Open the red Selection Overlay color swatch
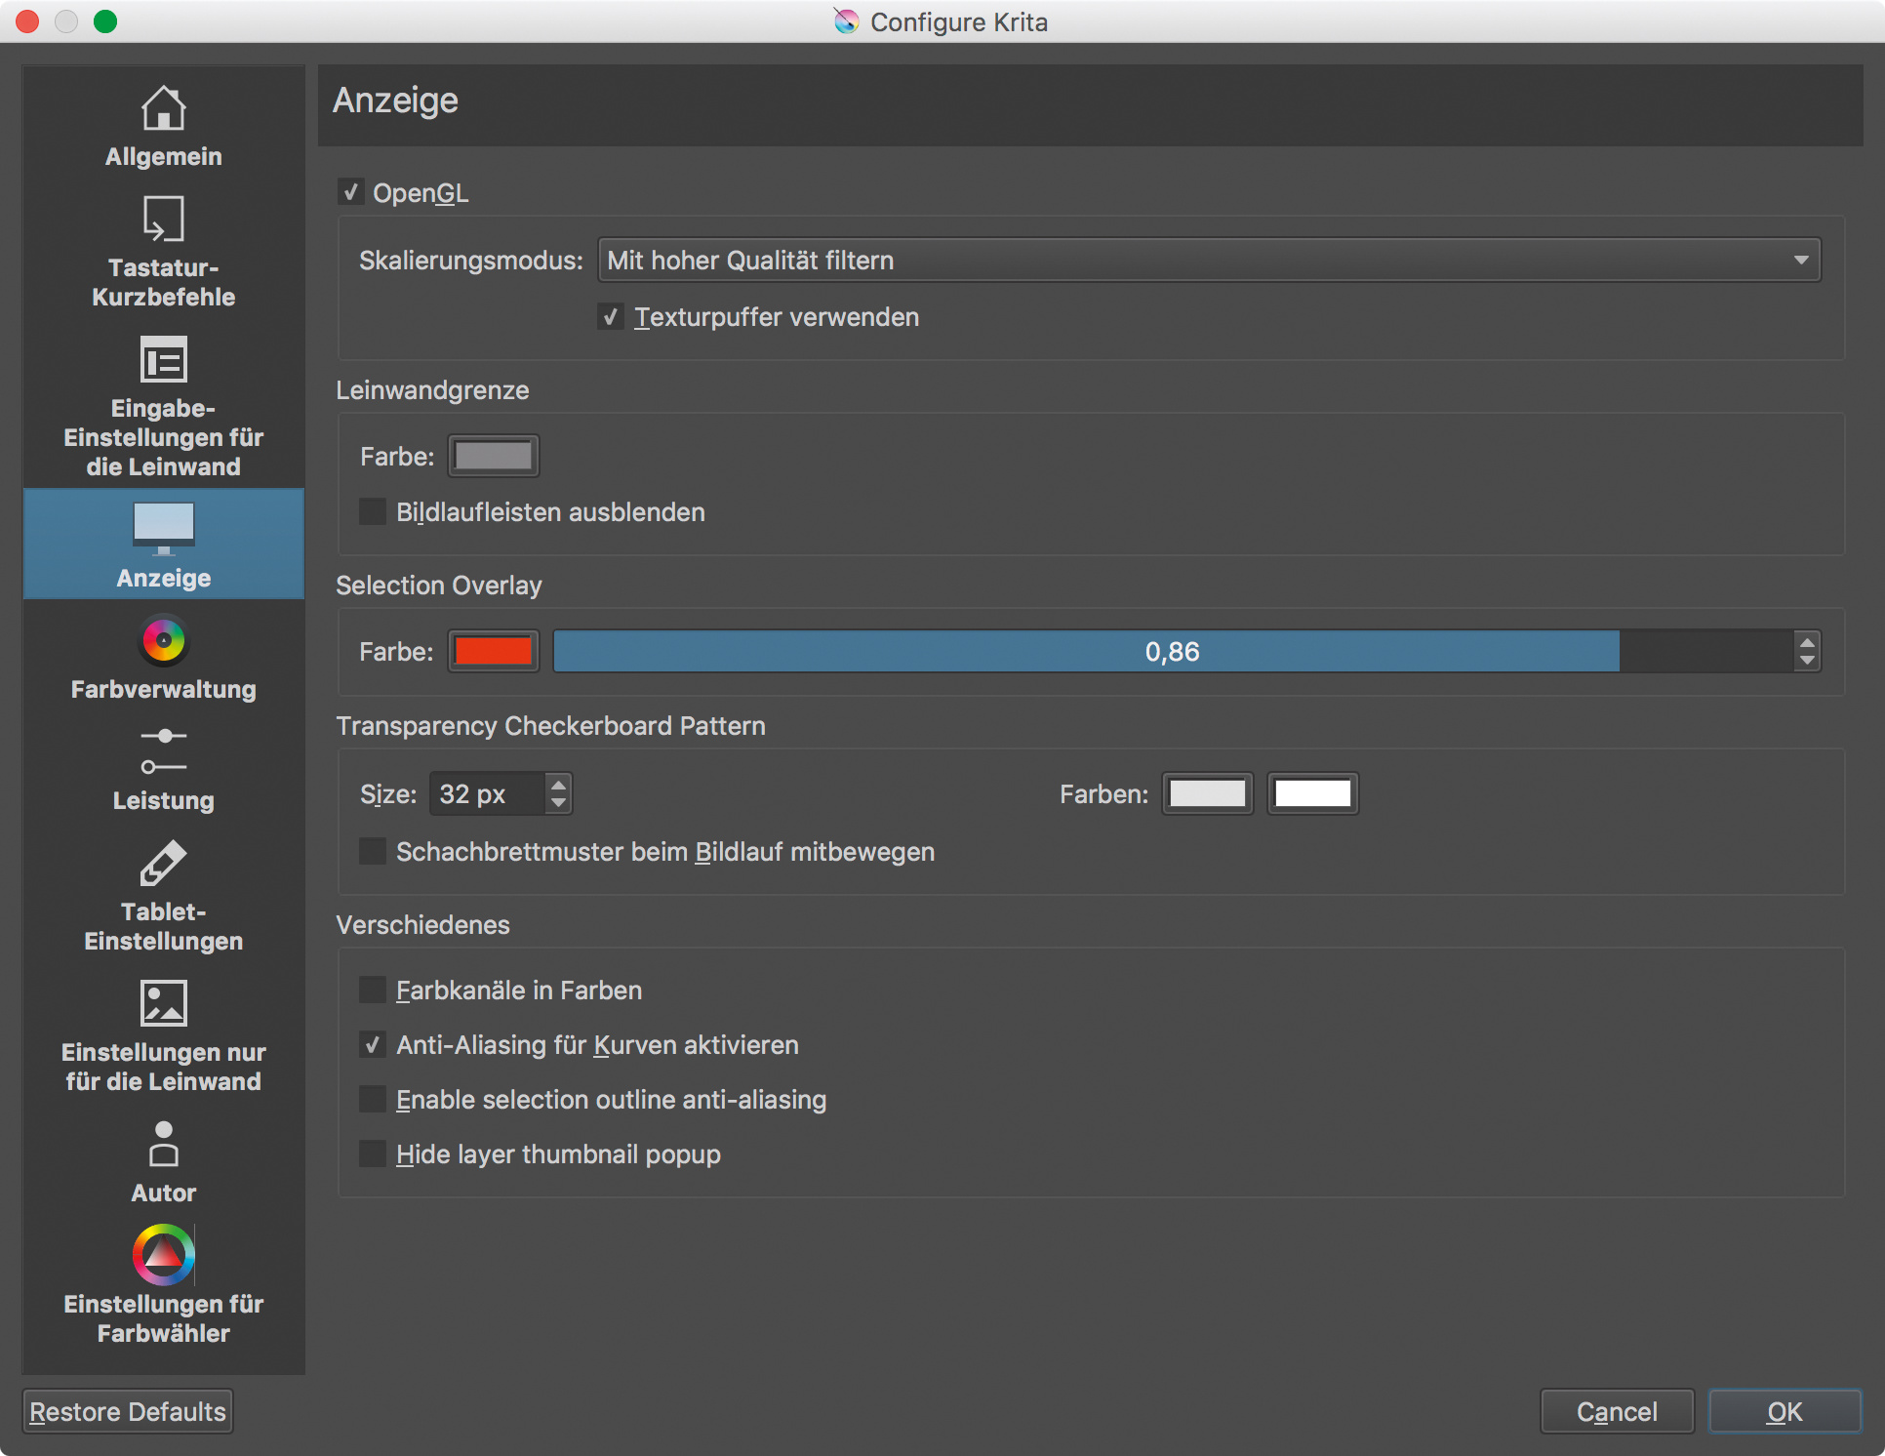This screenshot has width=1885, height=1456. click(x=494, y=651)
